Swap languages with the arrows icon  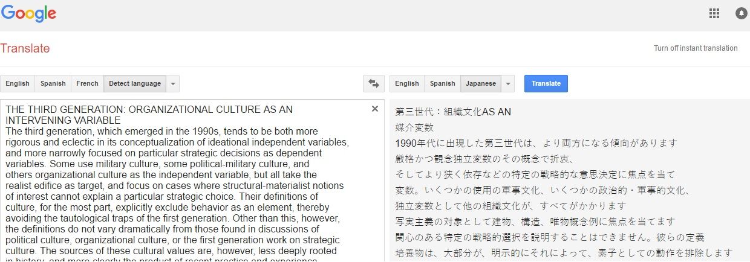tap(374, 83)
